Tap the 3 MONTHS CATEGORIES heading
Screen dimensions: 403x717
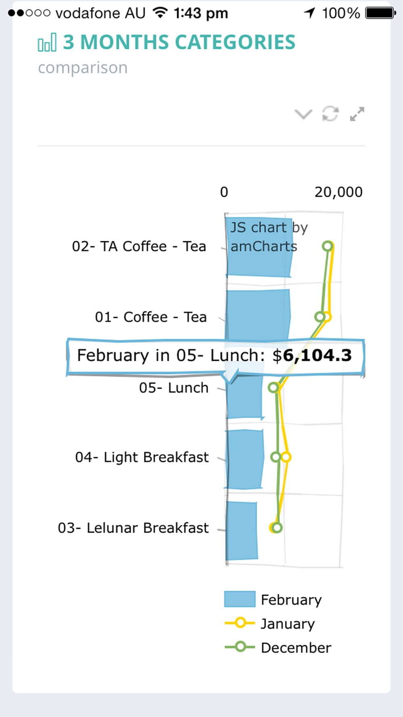179,42
